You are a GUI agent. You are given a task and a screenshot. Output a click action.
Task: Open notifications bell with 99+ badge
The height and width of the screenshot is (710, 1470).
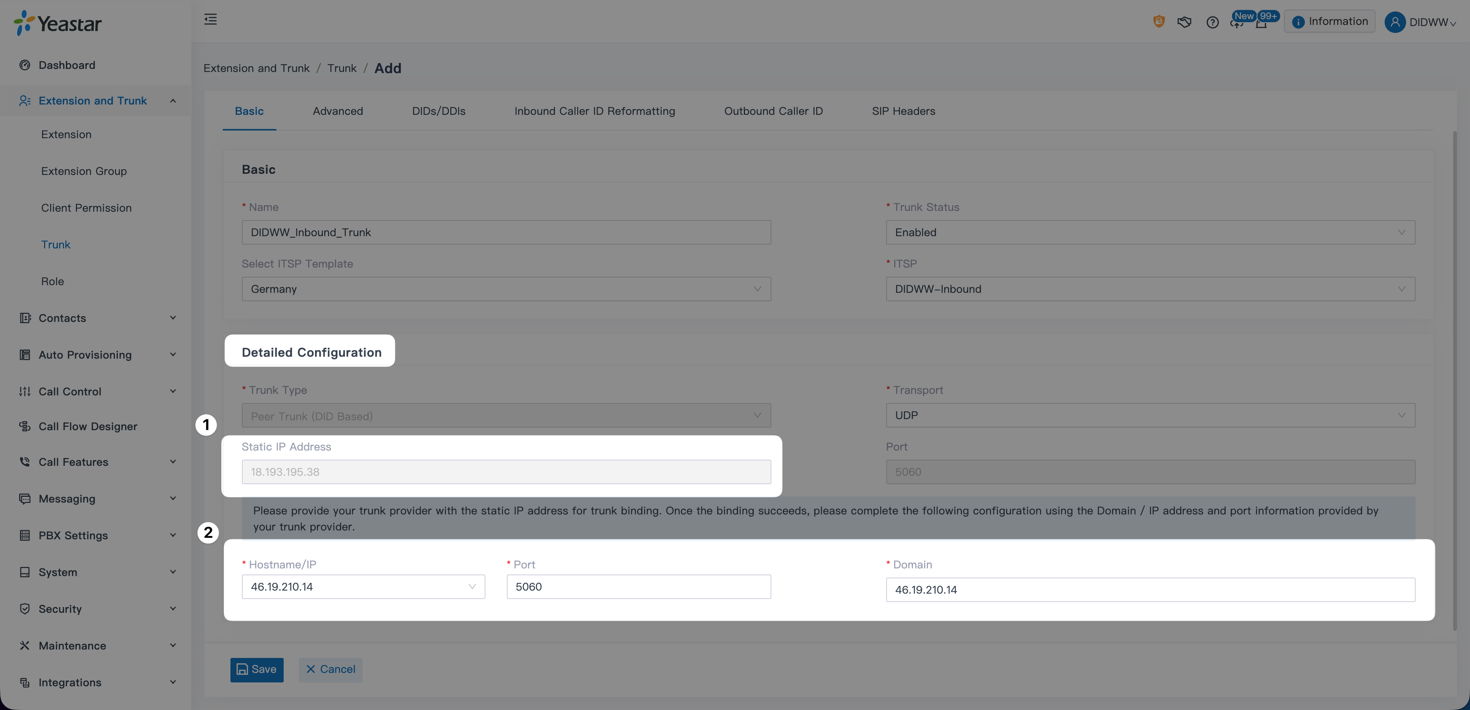tap(1262, 23)
